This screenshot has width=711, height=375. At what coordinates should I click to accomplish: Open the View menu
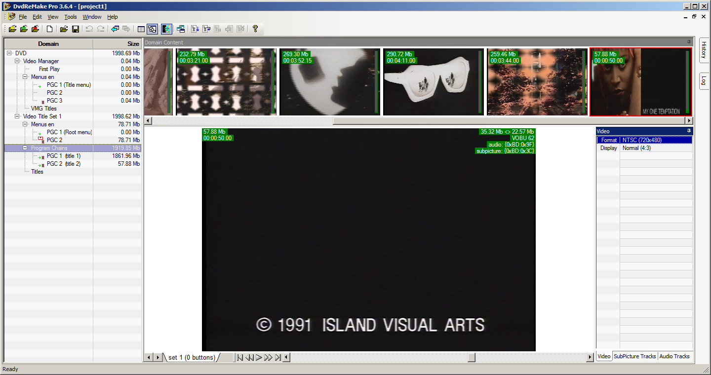(53, 17)
